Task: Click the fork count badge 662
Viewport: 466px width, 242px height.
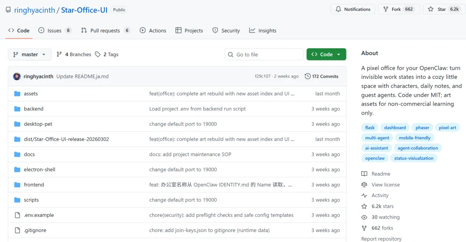Action: 409,9
